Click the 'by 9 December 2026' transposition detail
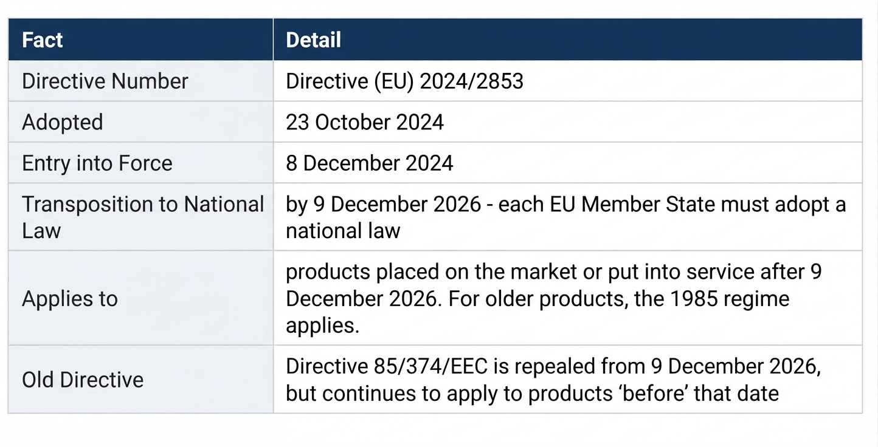This screenshot has height=447, width=878. [x=383, y=204]
